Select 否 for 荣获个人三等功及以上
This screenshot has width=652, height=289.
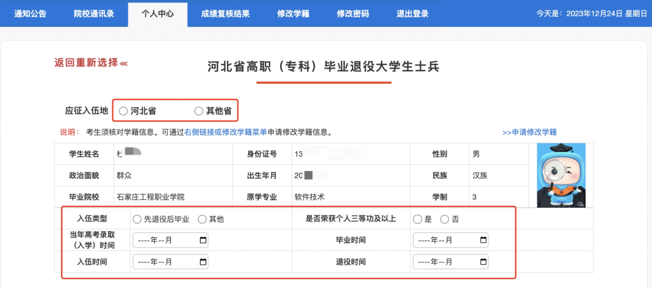pyautogui.click(x=445, y=219)
